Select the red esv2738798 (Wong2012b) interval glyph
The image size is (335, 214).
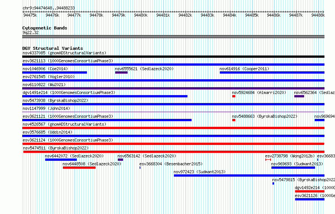tap(268, 160)
